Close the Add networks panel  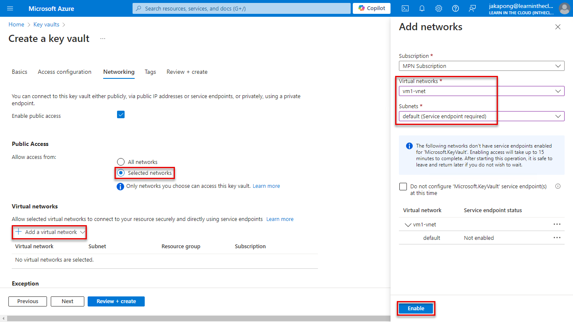pos(557,27)
